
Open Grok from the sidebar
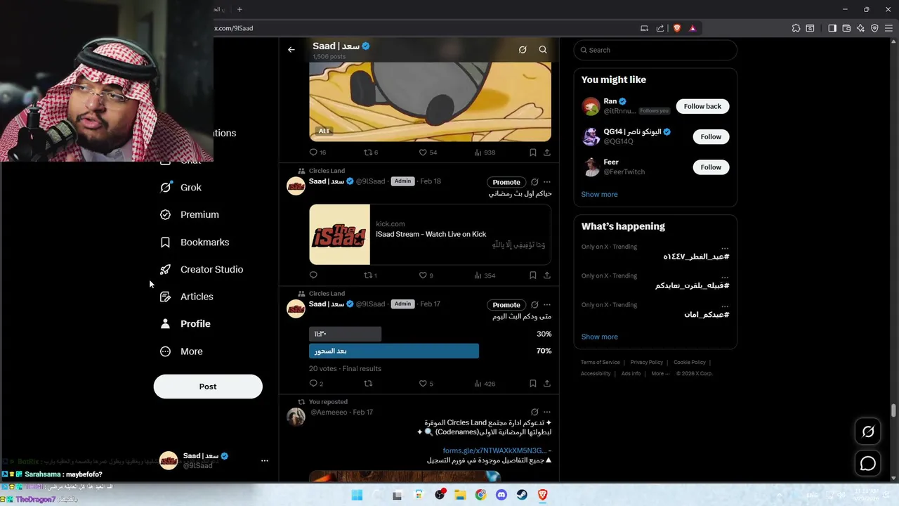[x=181, y=188]
